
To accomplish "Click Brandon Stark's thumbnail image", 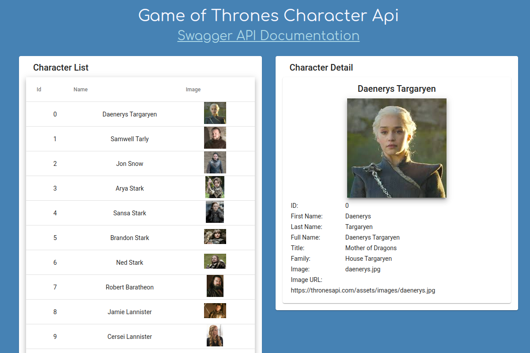I will (215, 237).
